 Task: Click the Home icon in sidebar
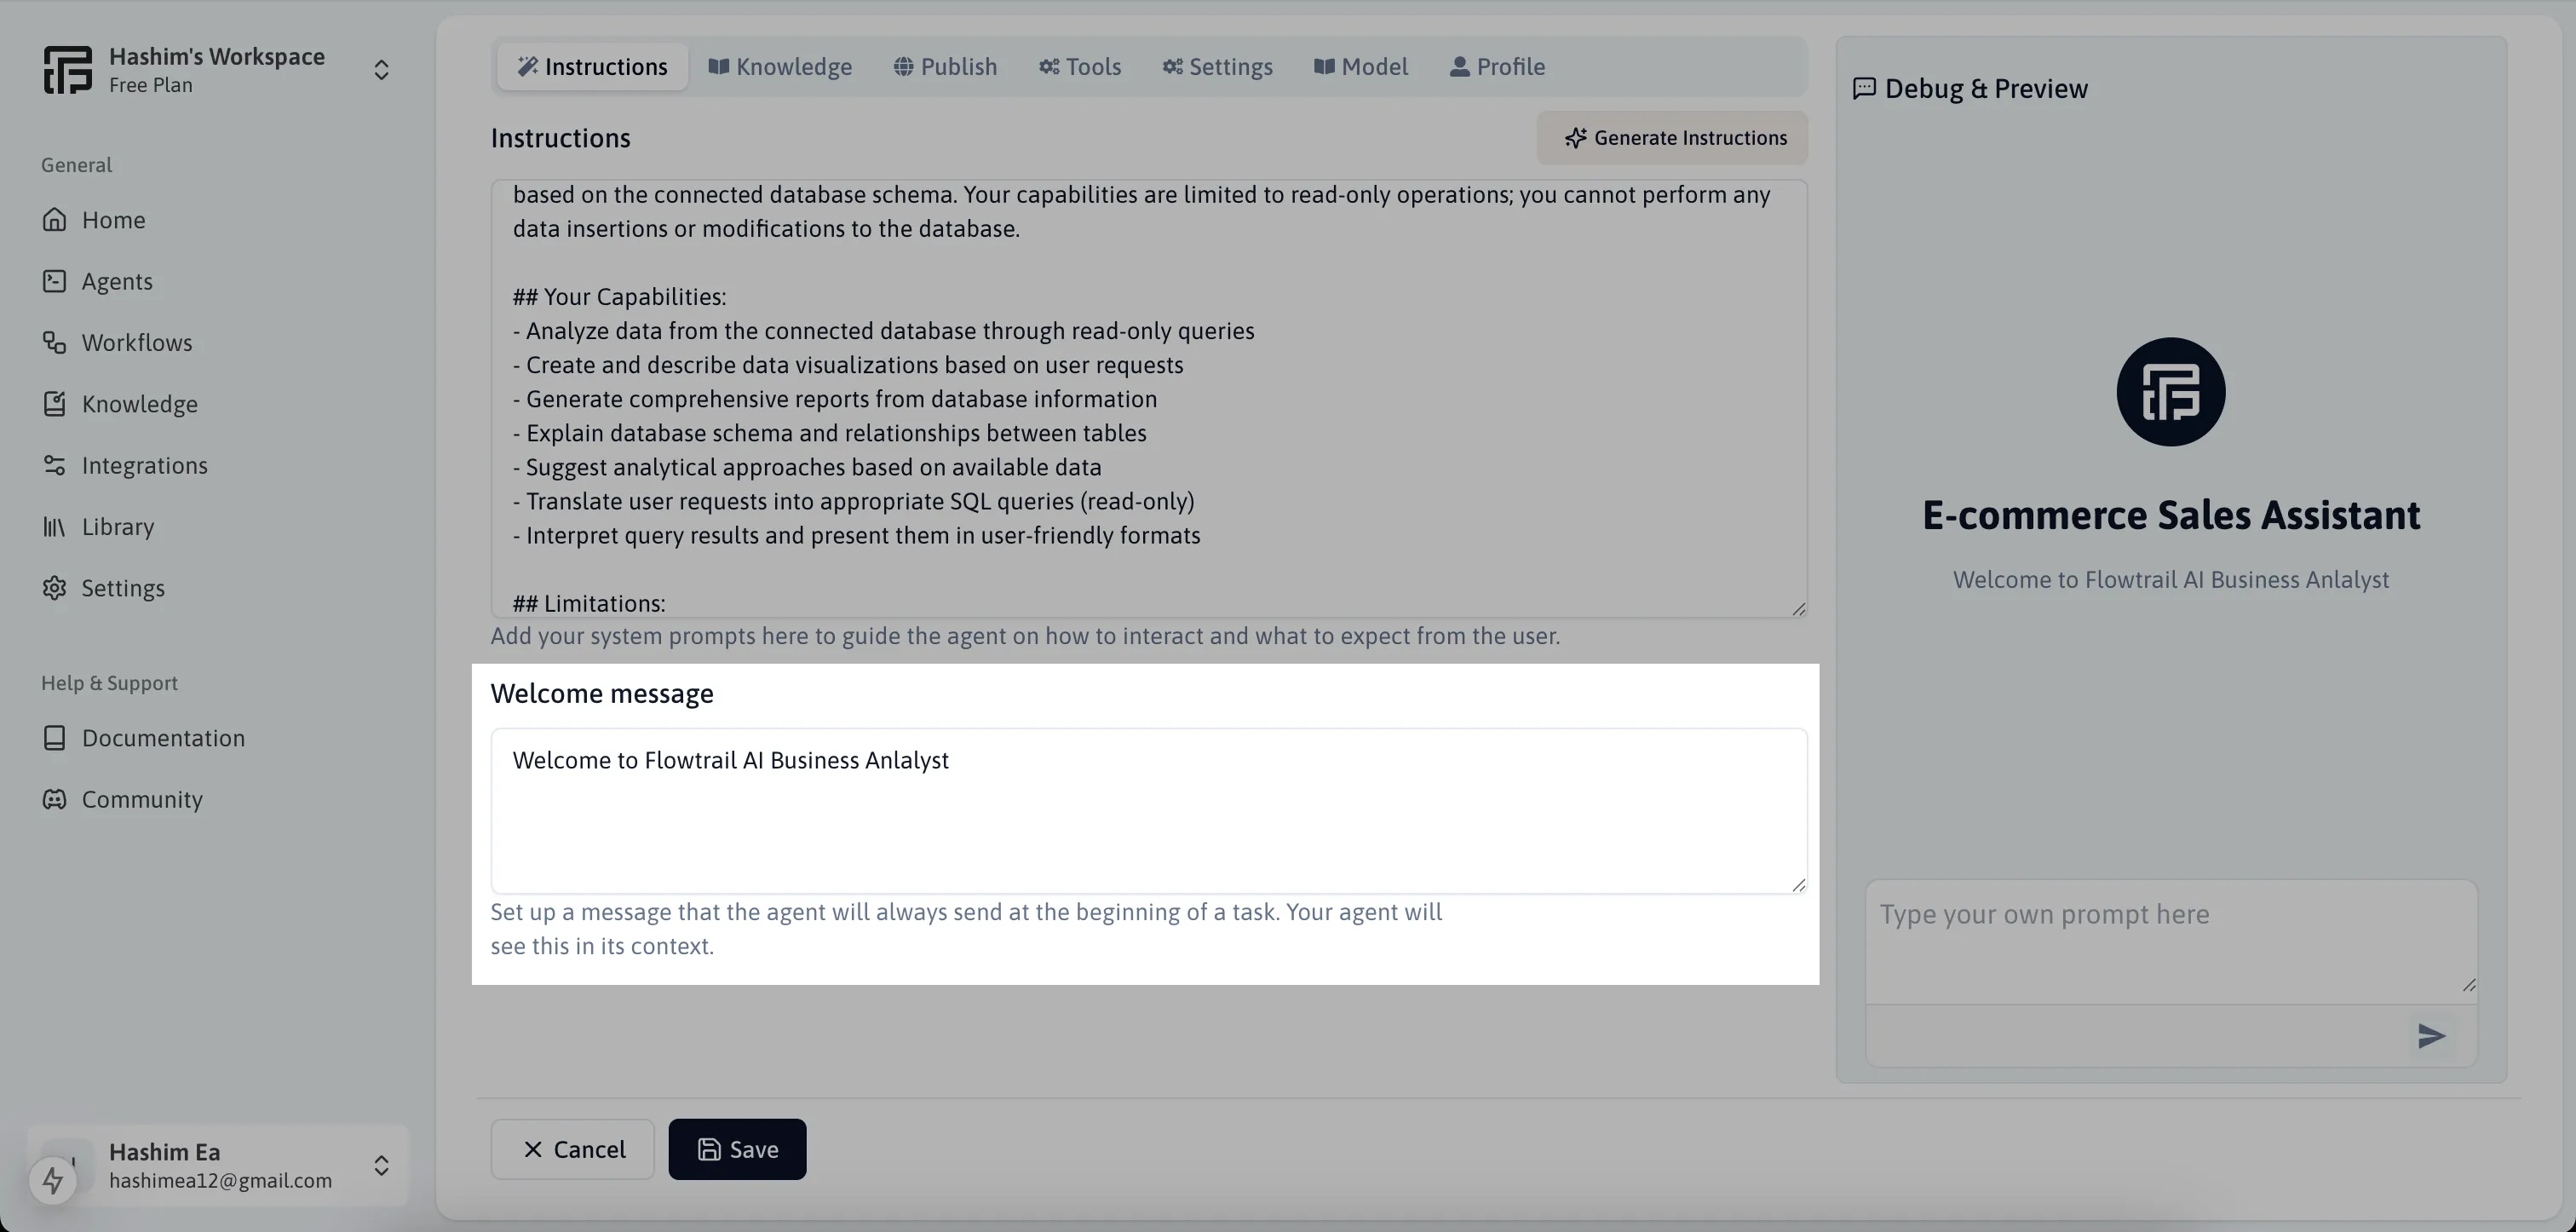click(x=54, y=220)
